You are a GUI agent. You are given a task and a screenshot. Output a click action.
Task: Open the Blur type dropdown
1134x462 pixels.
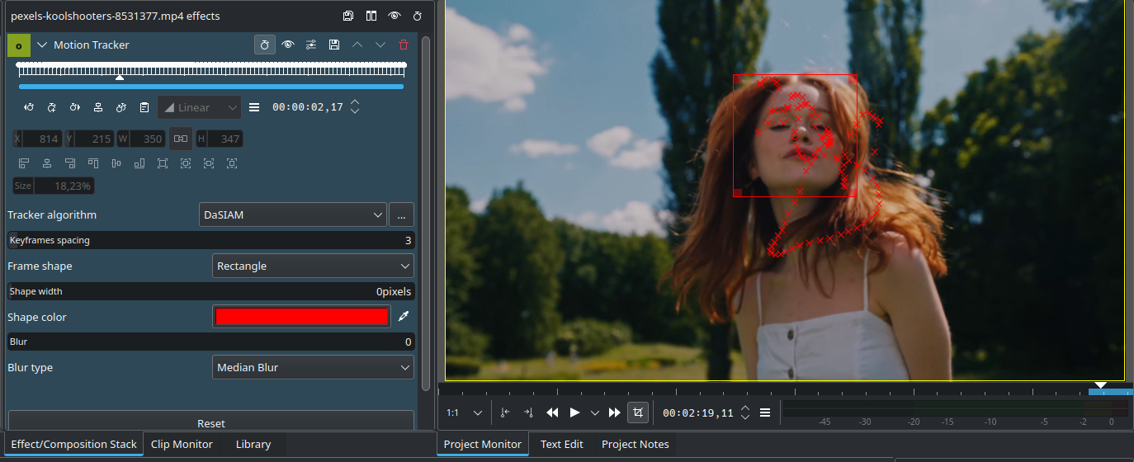[313, 368]
